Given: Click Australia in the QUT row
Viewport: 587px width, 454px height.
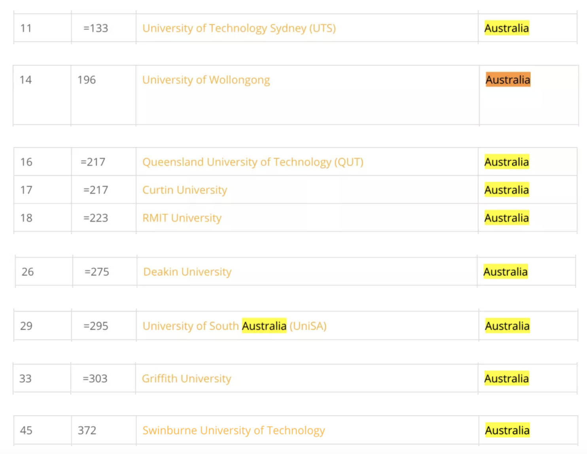Looking at the screenshot, I should click(x=507, y=162).
